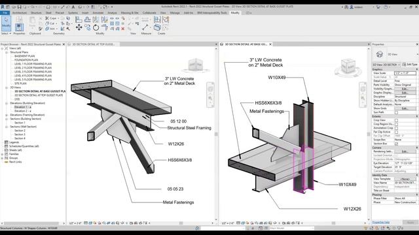
Task: Click the Save icon in quick access toolbar
Action: 19,7
